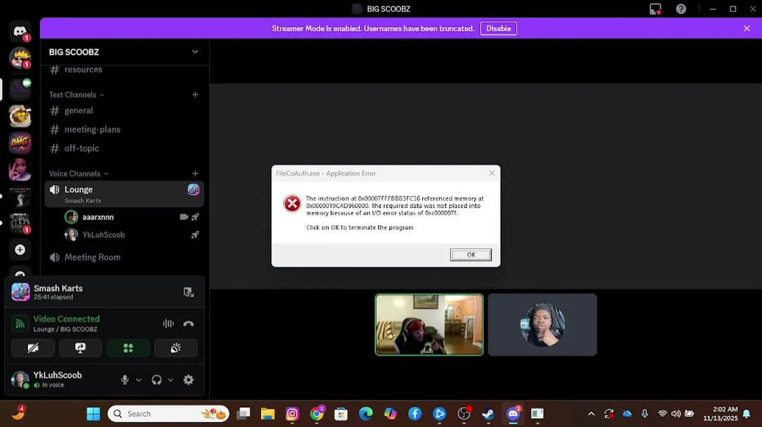Add a server with plus icon
Viewport: 762px width, 427px height.
20,250
